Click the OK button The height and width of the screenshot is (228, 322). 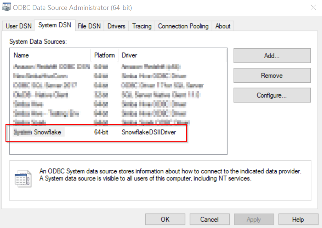click(x=165, y=219)
